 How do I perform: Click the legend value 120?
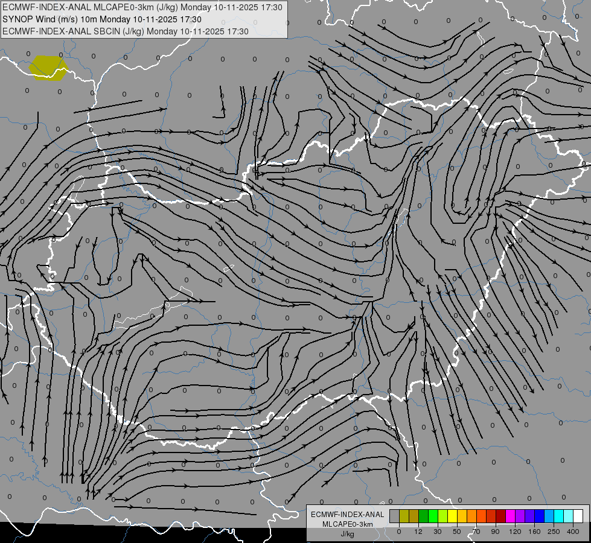click(515, 532)
